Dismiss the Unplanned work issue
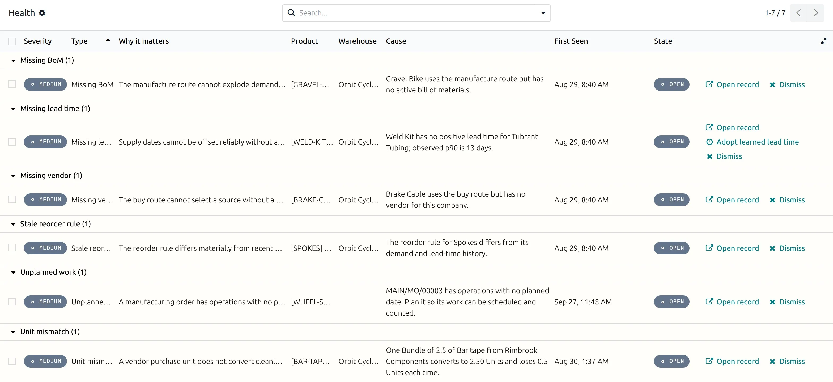This screenshot has width=833, height=382. click(x=787, y=302)
